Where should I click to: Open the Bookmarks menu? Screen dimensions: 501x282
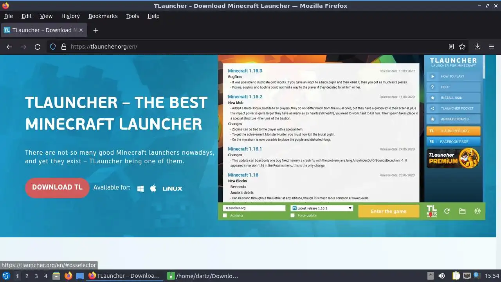[103, 16]
